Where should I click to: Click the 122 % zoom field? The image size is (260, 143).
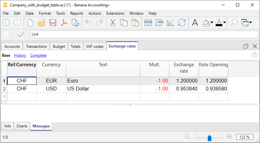245,137
